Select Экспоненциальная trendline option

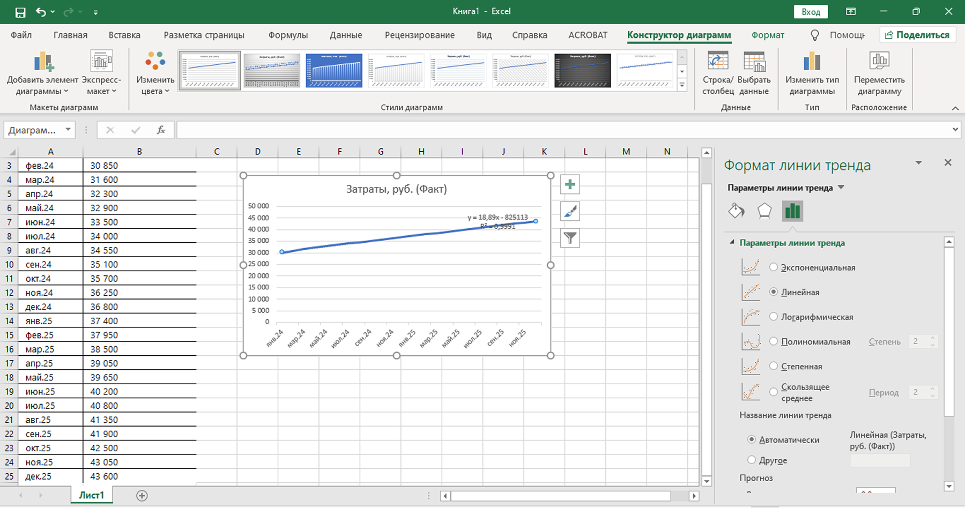774,267
